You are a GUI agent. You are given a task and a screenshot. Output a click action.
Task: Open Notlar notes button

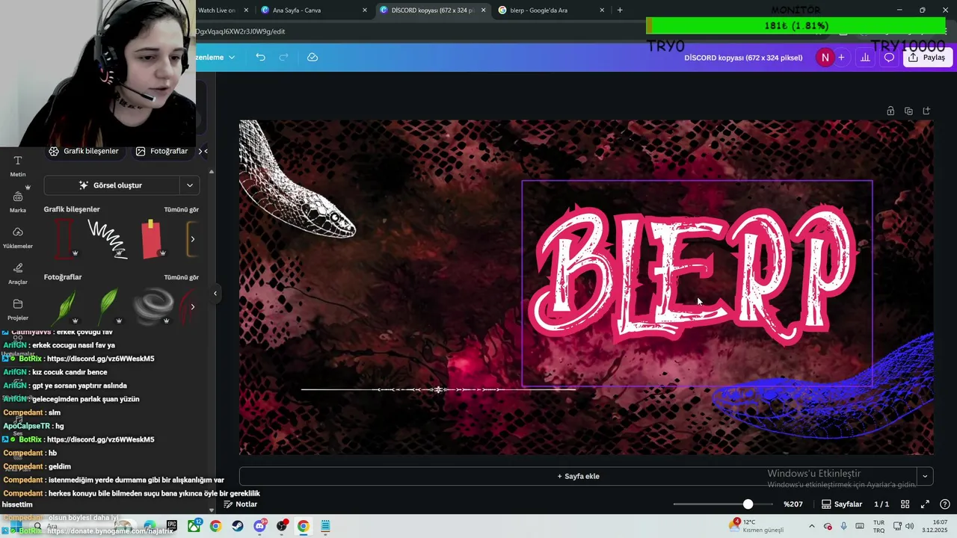point(240,504)
